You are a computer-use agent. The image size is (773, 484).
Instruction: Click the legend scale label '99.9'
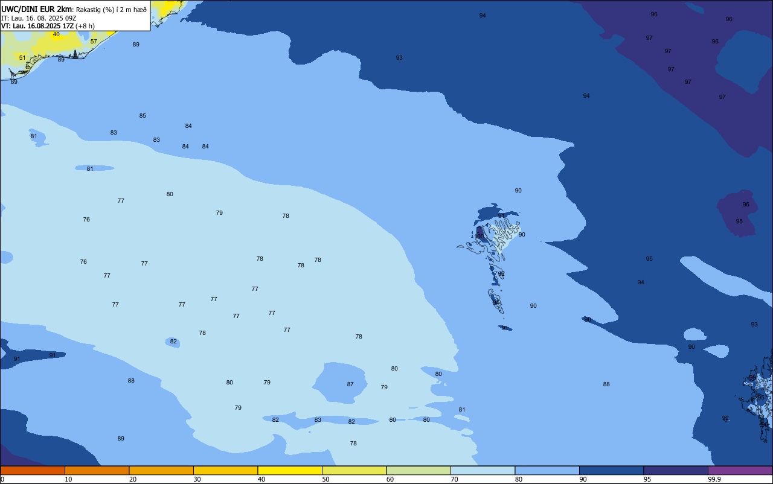pyautogui.click(x=714, y=479)
